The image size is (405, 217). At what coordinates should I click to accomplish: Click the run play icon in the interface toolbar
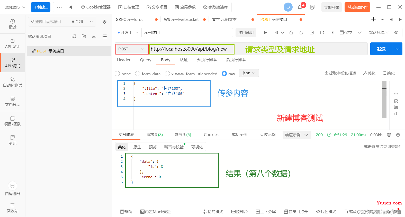click(x=265, y=32)
